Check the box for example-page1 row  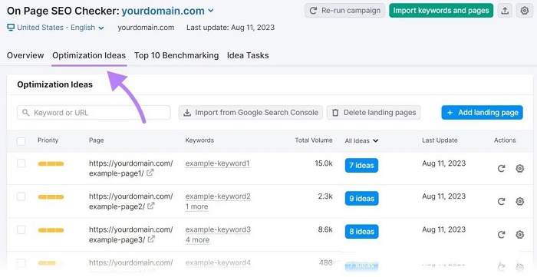pyautogui.click(x=21, y=163)
